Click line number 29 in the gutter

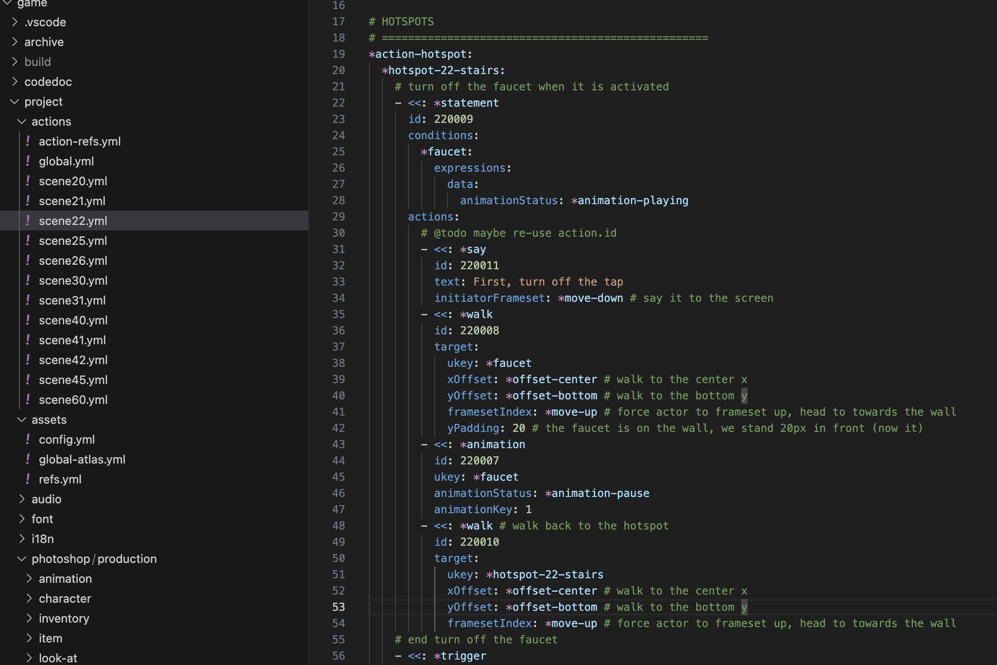tap(339, 217)
